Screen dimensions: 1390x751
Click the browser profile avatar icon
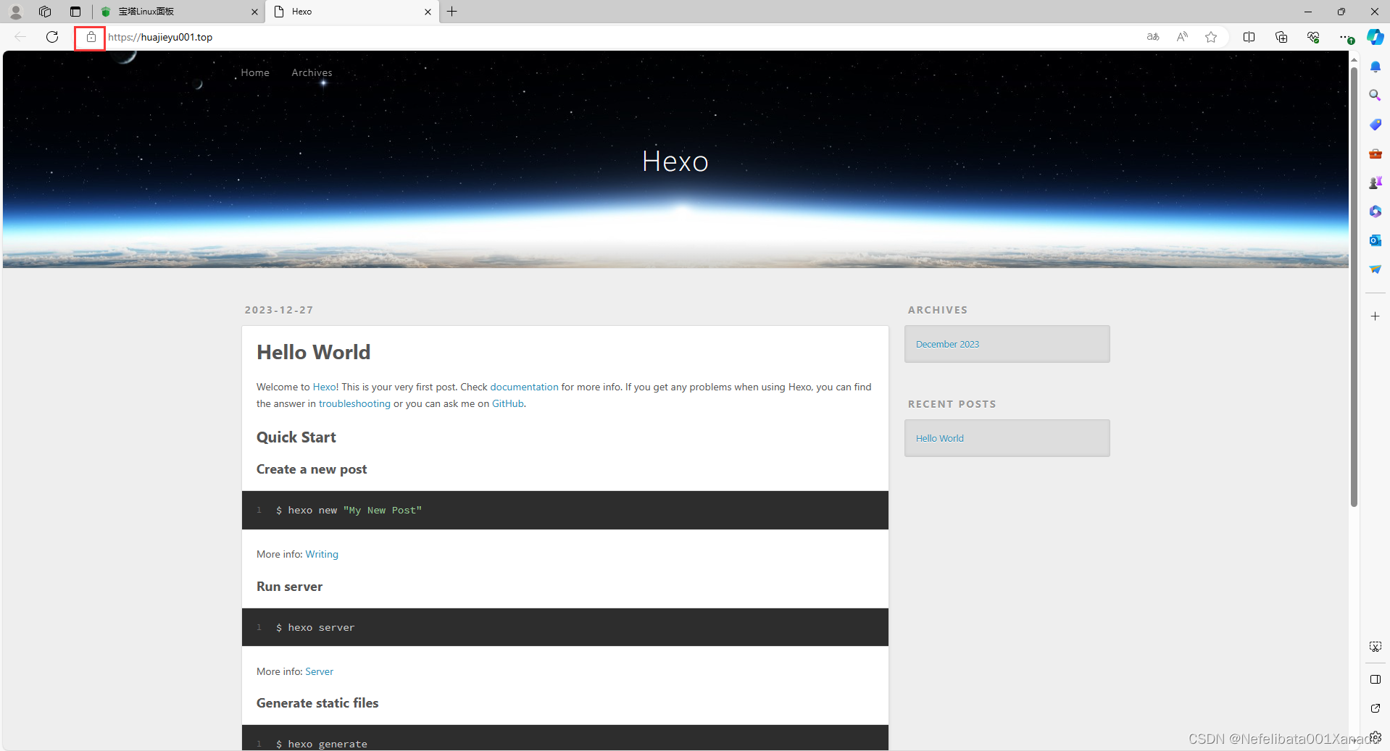pyautogui.click(x=15, y=12)
